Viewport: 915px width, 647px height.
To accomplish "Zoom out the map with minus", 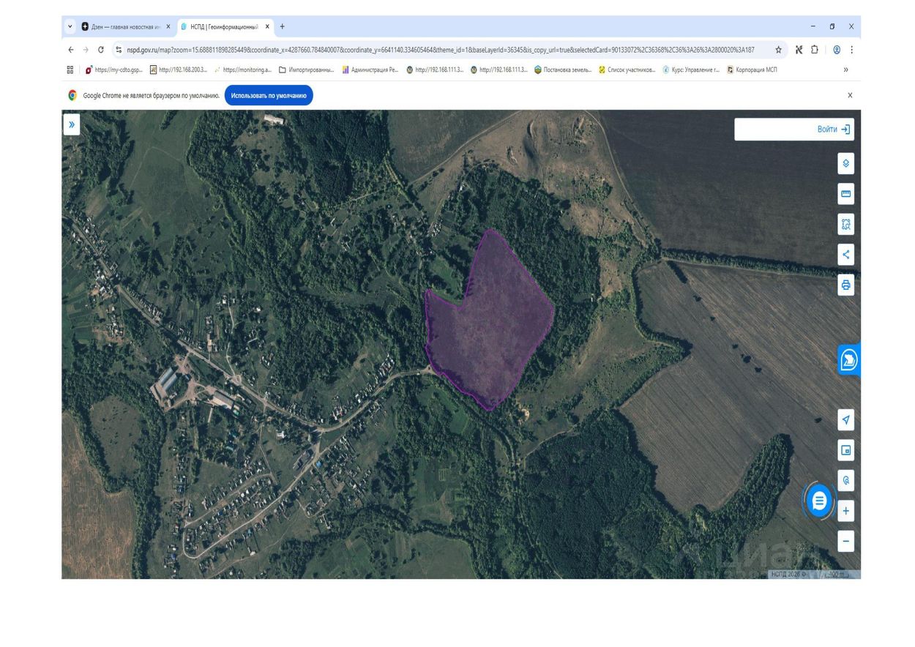I will [846, 542].
